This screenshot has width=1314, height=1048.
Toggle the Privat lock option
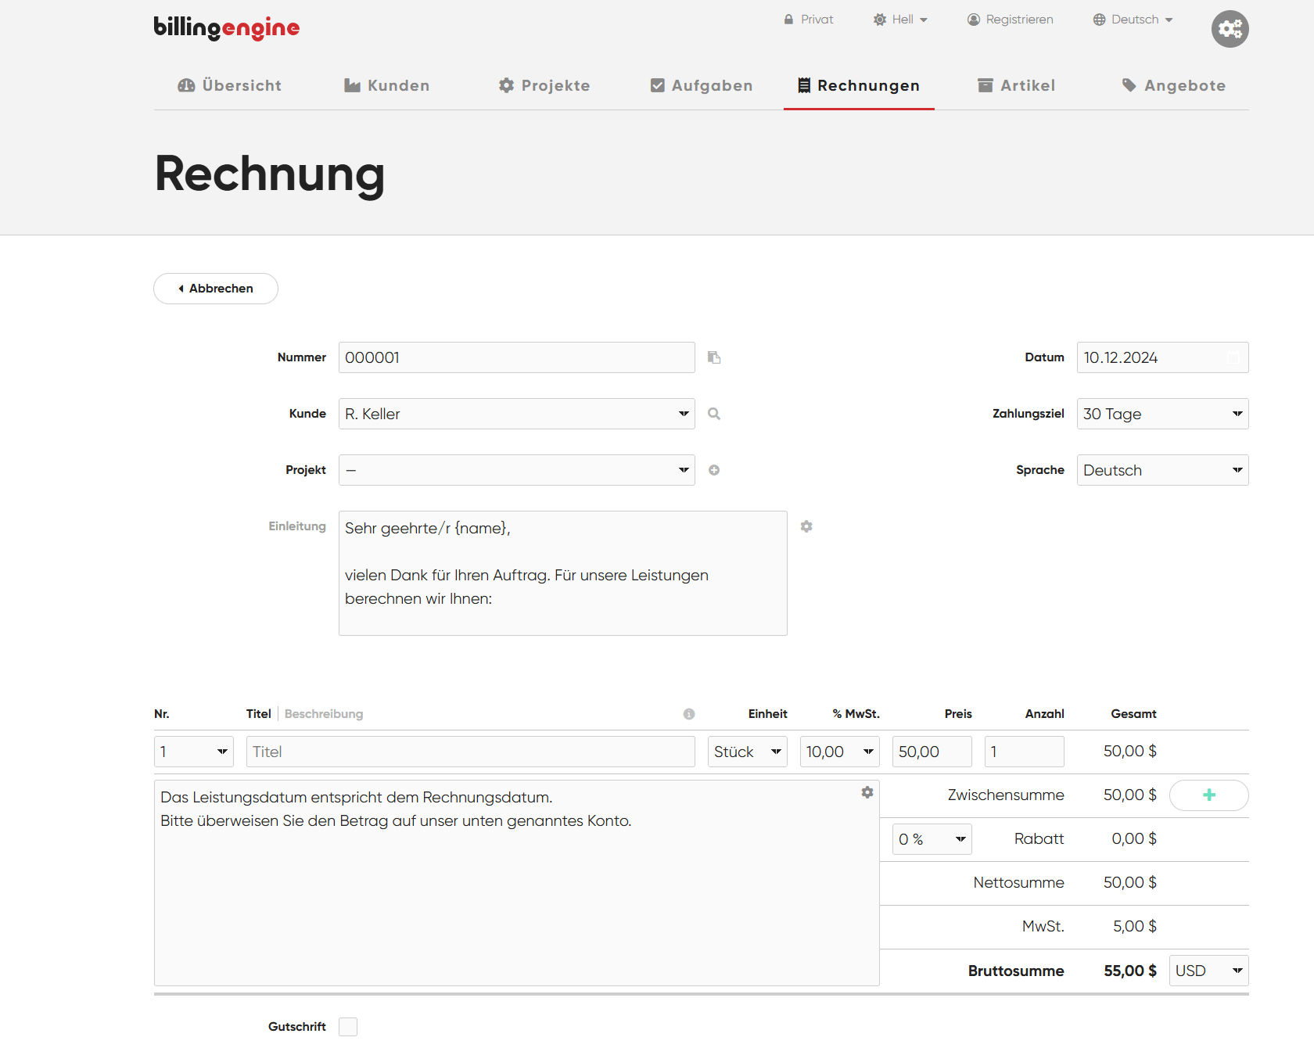point(809,20)
